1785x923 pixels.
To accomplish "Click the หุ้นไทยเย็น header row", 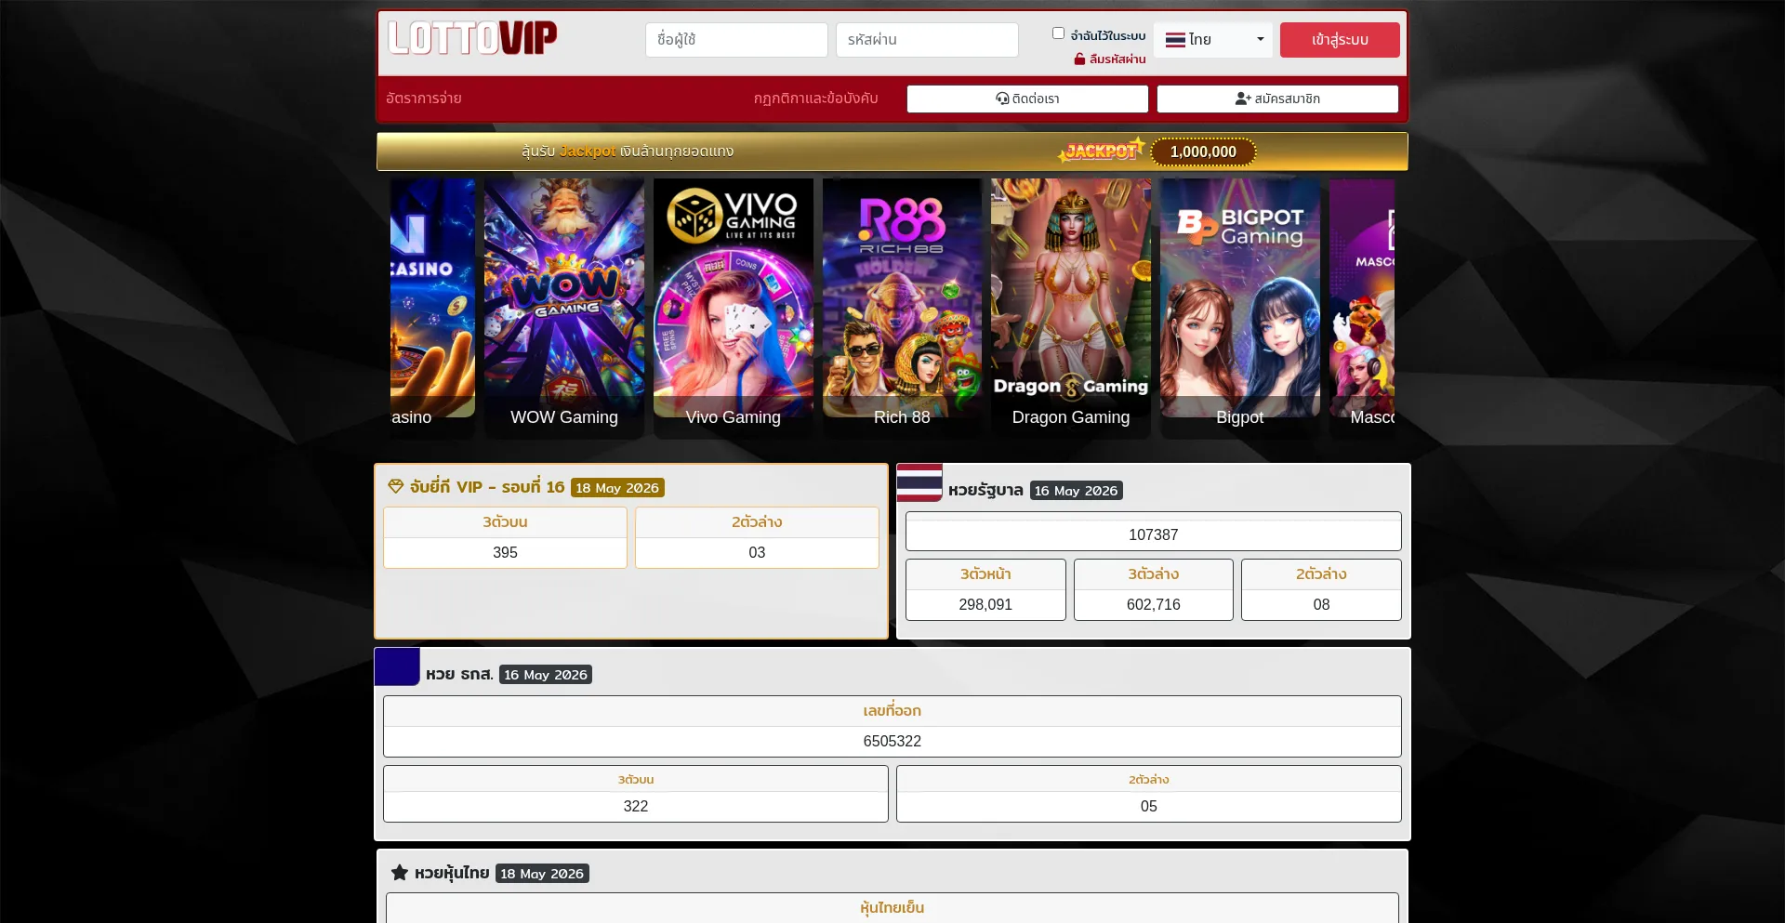I will pos(892,907).
